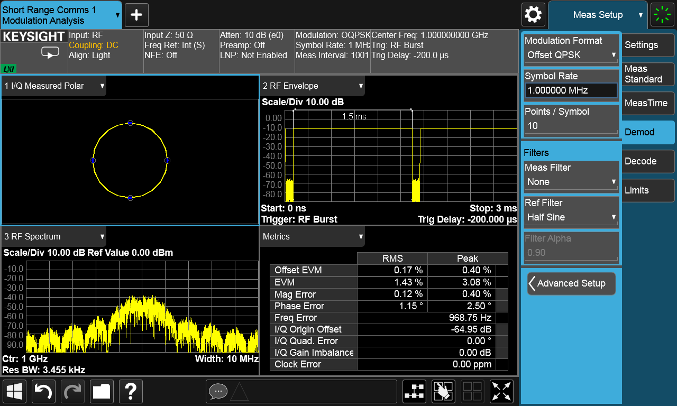Open the I/Q Measured Polar trace dropdown

54,86
